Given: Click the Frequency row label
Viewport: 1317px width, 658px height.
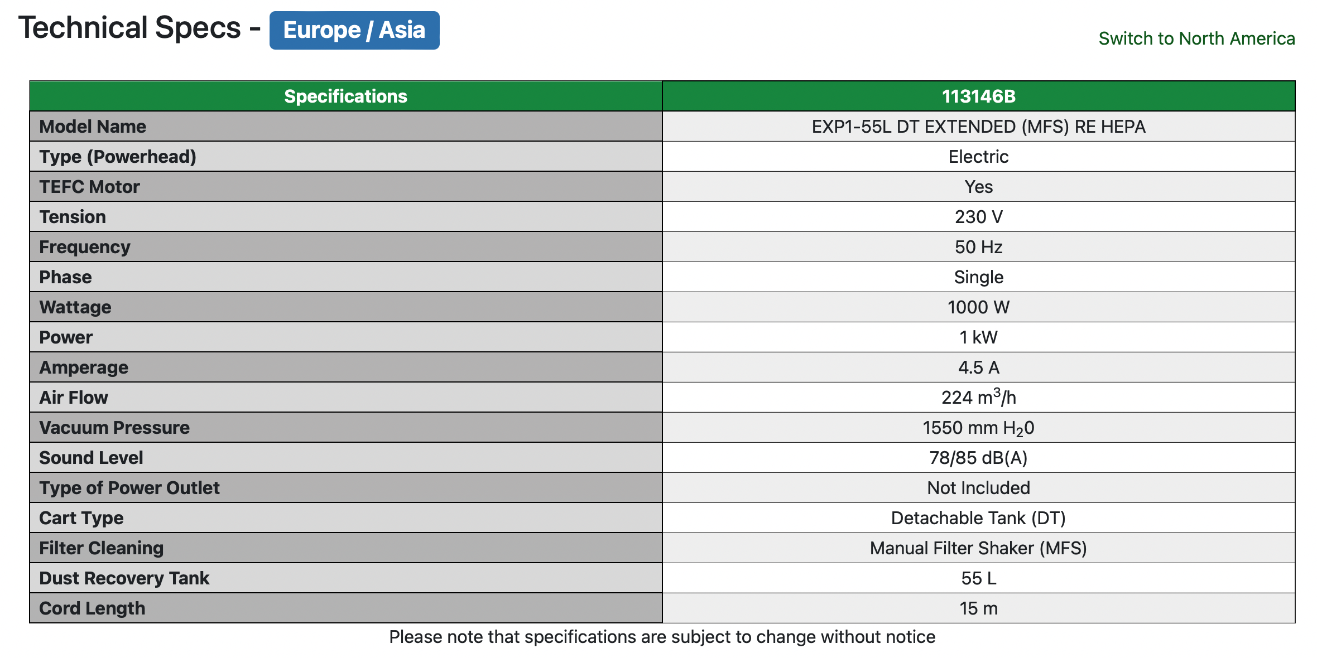Looking at the screenshot, I should (x=85, y=247).
